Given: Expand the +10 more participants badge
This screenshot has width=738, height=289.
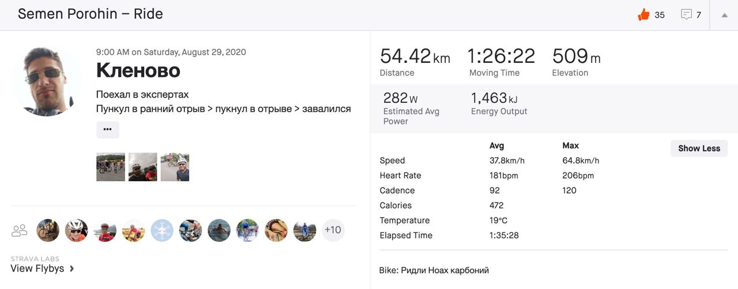Looking at the screenshot, I should (333, 230).
